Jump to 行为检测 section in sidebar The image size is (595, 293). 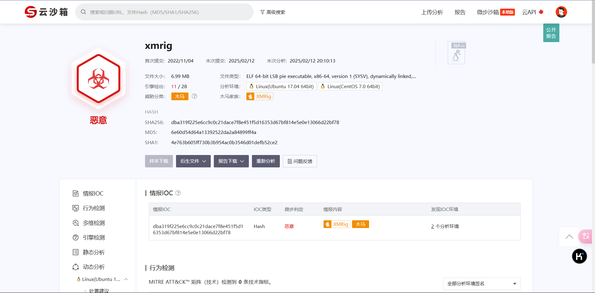coord(94,208)
